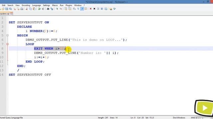Click the spell-check checkmark toolbar icon
The image size is (213, 119).
[x=114, y=9]
